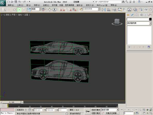153x115 pixels.
Task: Expand the quick access toolbar arrow
Action: tap(30, 2)
